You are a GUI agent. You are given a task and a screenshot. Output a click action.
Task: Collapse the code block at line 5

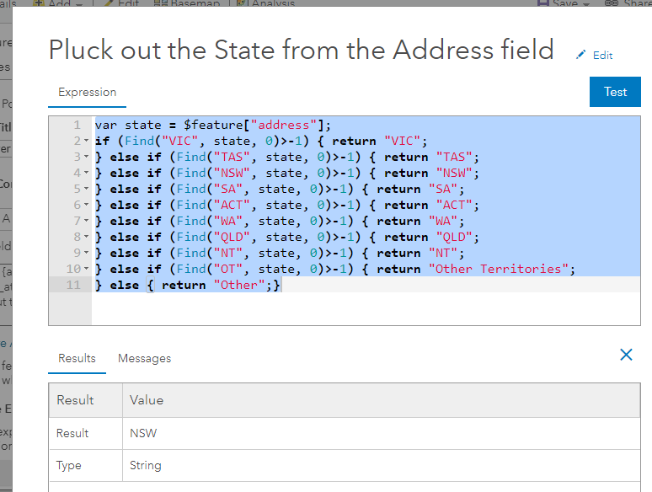(x=87, y=190)
